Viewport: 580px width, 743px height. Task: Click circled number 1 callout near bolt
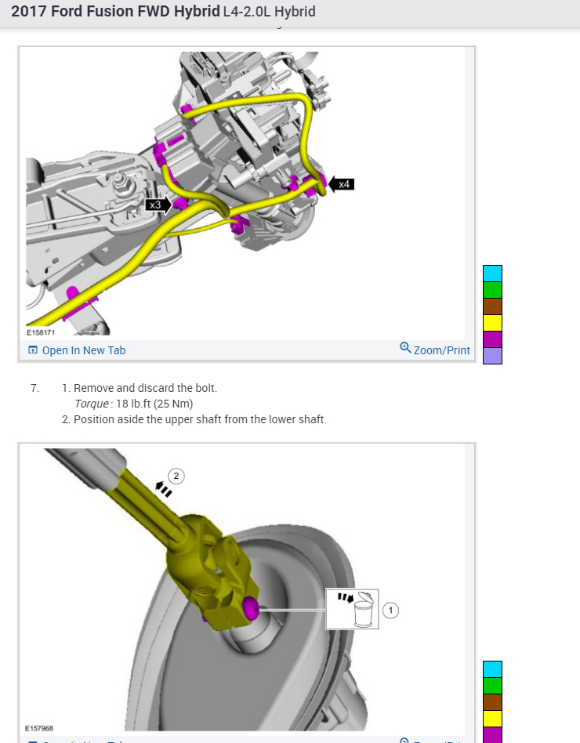coord(390,611)
